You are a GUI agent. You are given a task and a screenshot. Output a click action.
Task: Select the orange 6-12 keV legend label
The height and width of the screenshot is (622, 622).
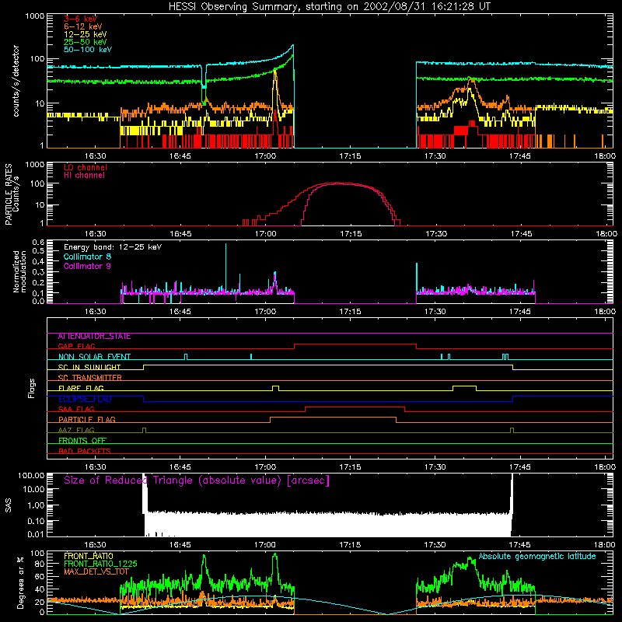pyautogui.click(x=83, y=26)
